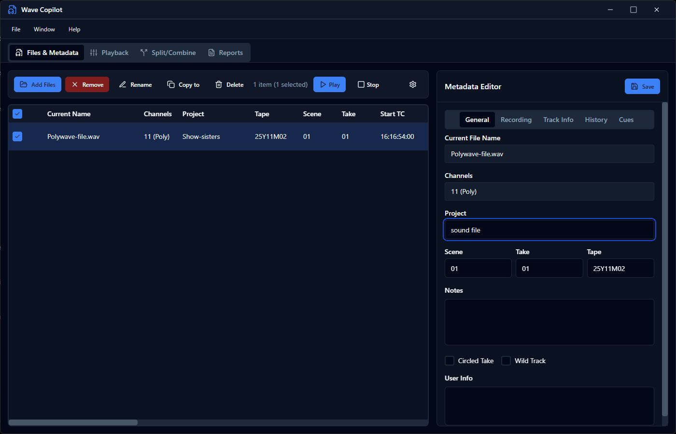The image size is (676, 434).
Task: Uncheck the Polywave-file.wav row checkbox
Action: (17, 136)
